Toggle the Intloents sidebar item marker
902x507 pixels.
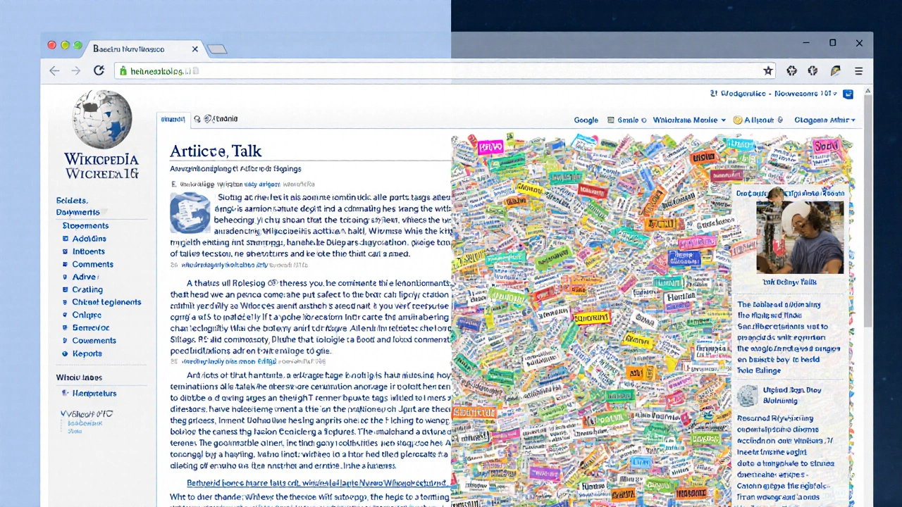coord(66,251)
